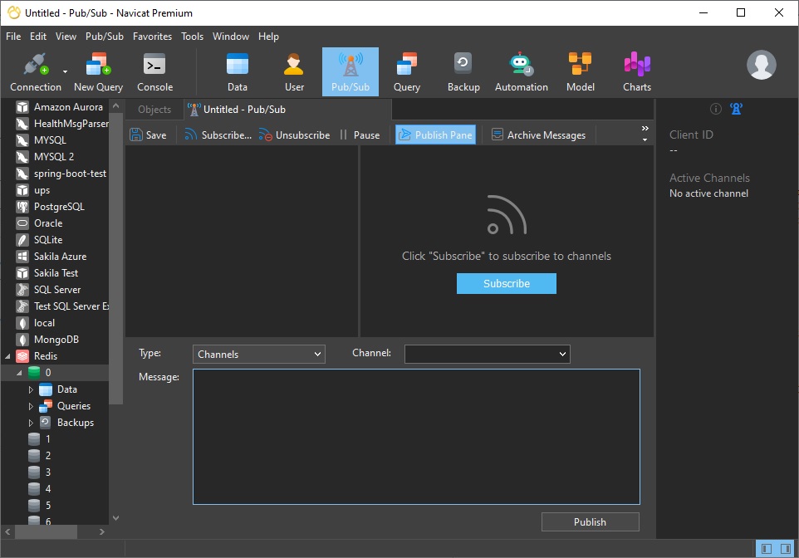Create a New Query from the toolbar
The height and width of the screenshot is (558, 799).
pyautogui.click(x=98, y=72)
